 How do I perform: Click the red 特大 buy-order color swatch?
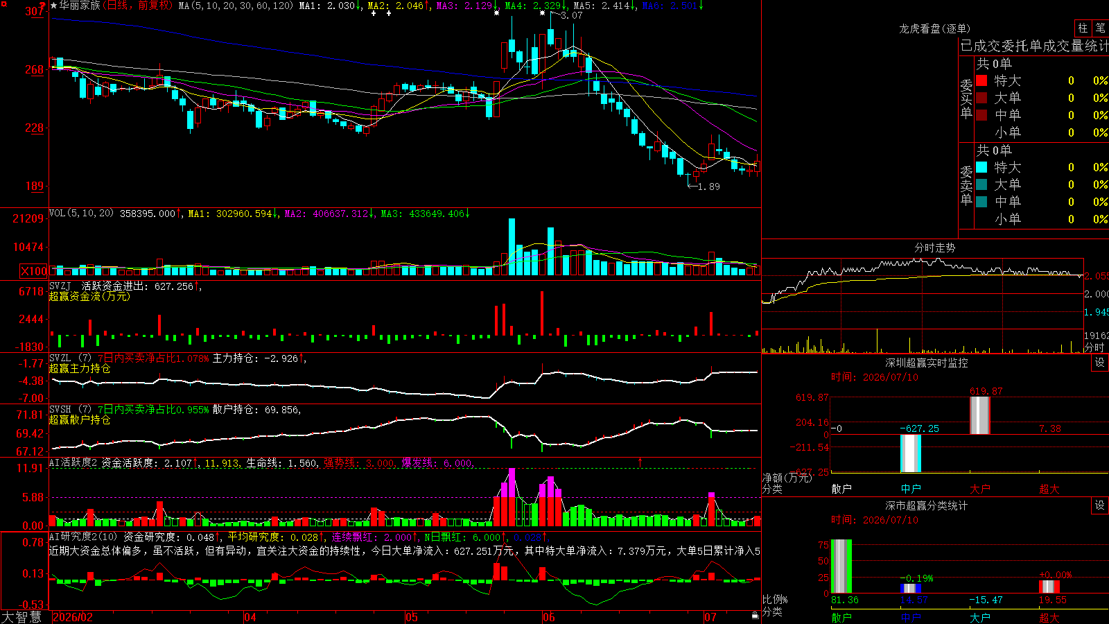[981, 80]
